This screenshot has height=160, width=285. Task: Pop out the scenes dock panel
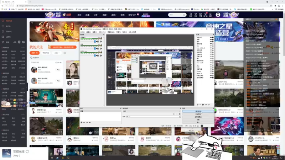121,108
